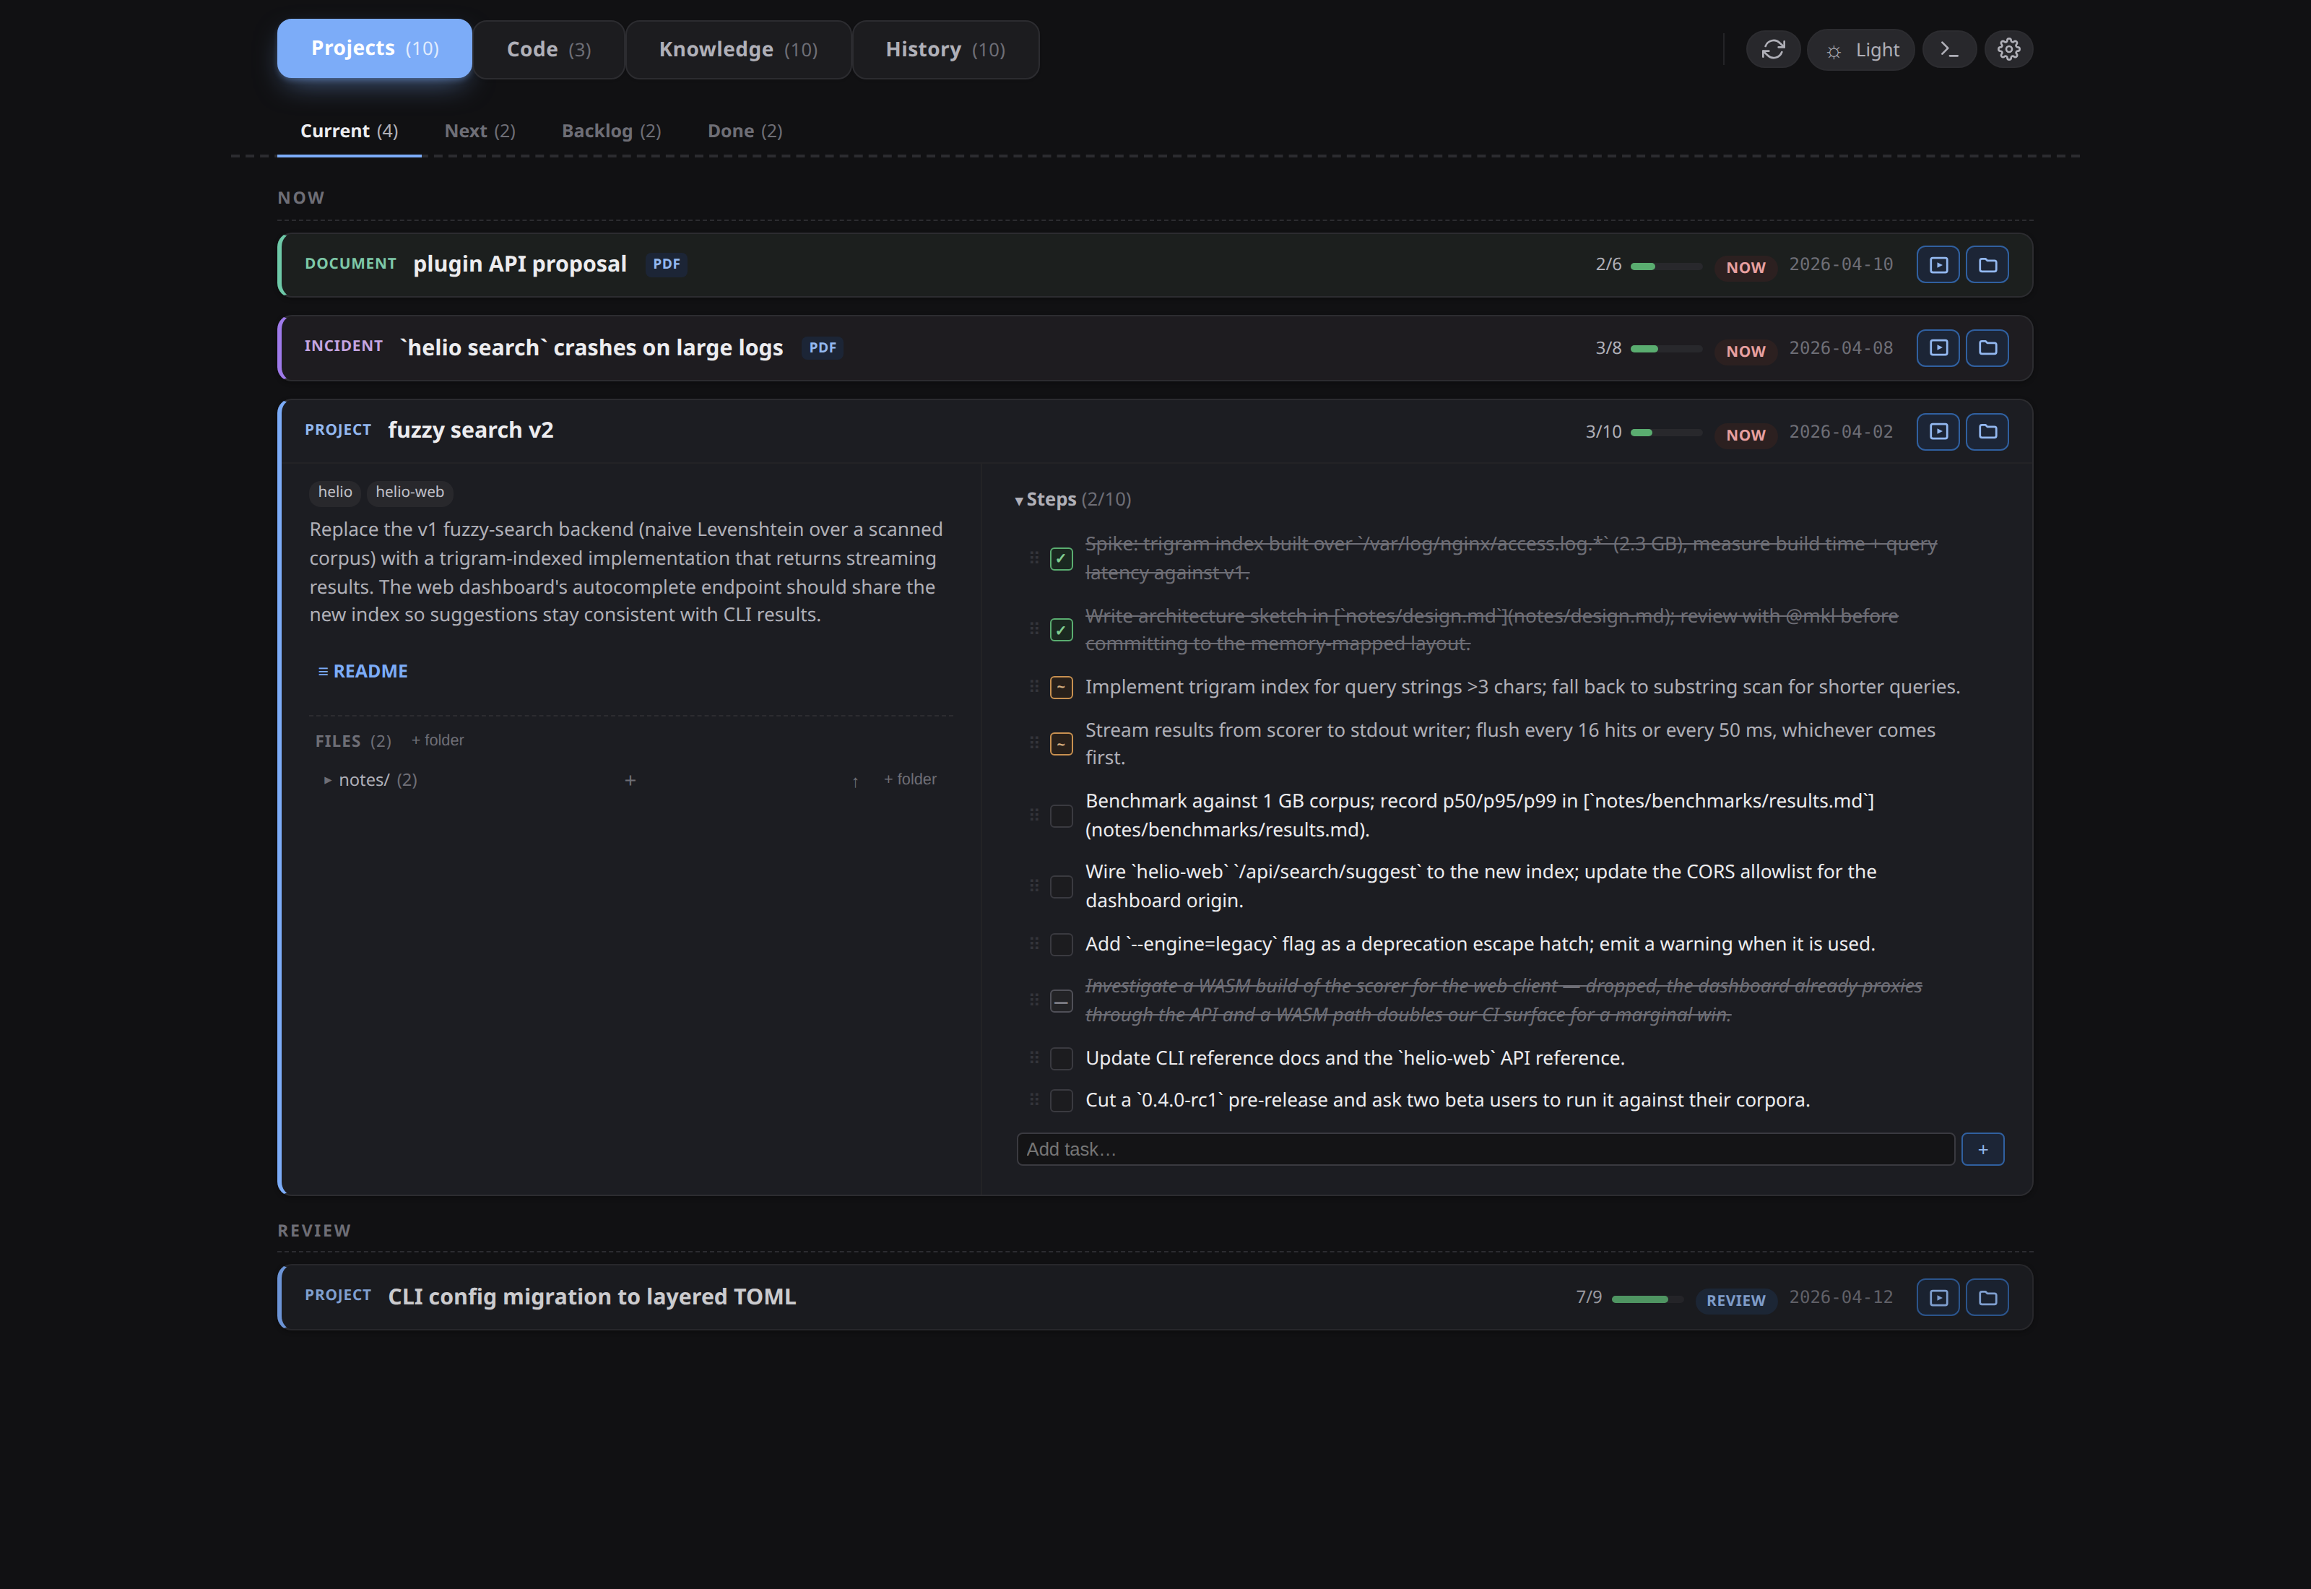Switch to the Knowledge tab
Viewport: 2311px width, 1589px height.
pos(737,49)
